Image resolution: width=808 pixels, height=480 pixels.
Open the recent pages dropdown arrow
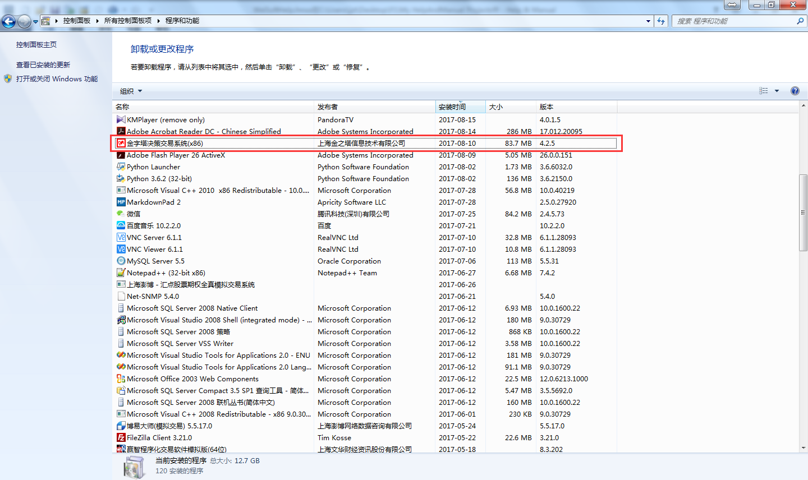pos(35,22)
